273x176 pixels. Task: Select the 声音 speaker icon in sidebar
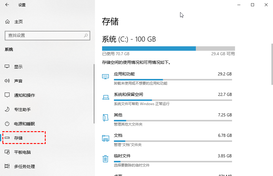7,81
